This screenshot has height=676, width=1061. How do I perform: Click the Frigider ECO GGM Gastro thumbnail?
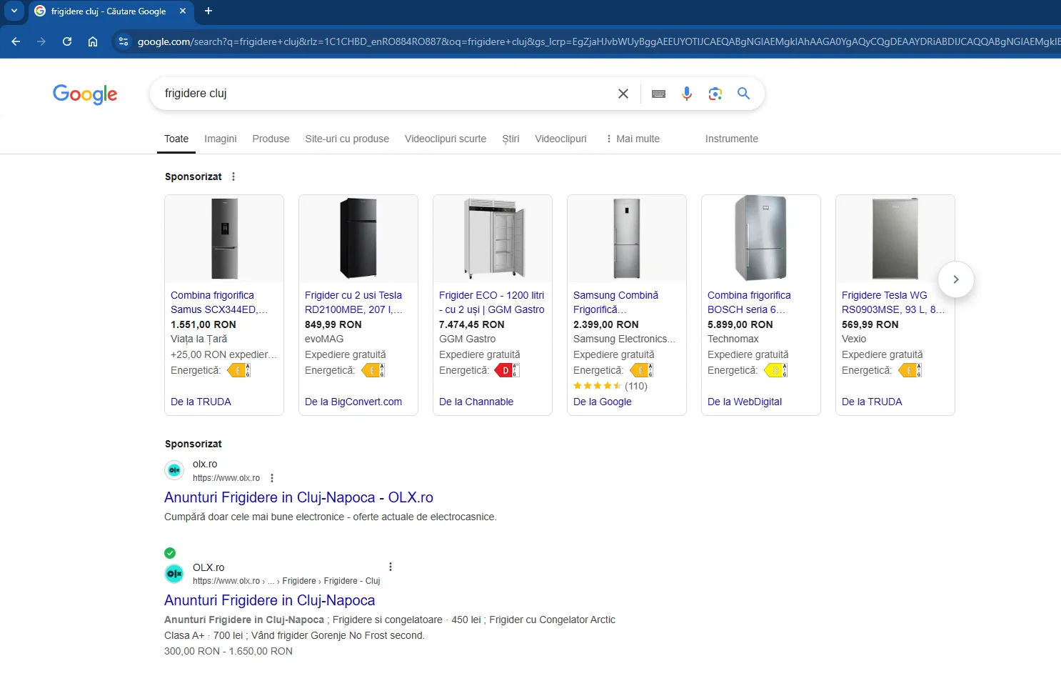coord(492,239)
